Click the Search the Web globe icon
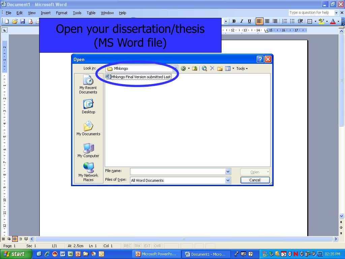This screenshot has width=345, height=259. 205,68
